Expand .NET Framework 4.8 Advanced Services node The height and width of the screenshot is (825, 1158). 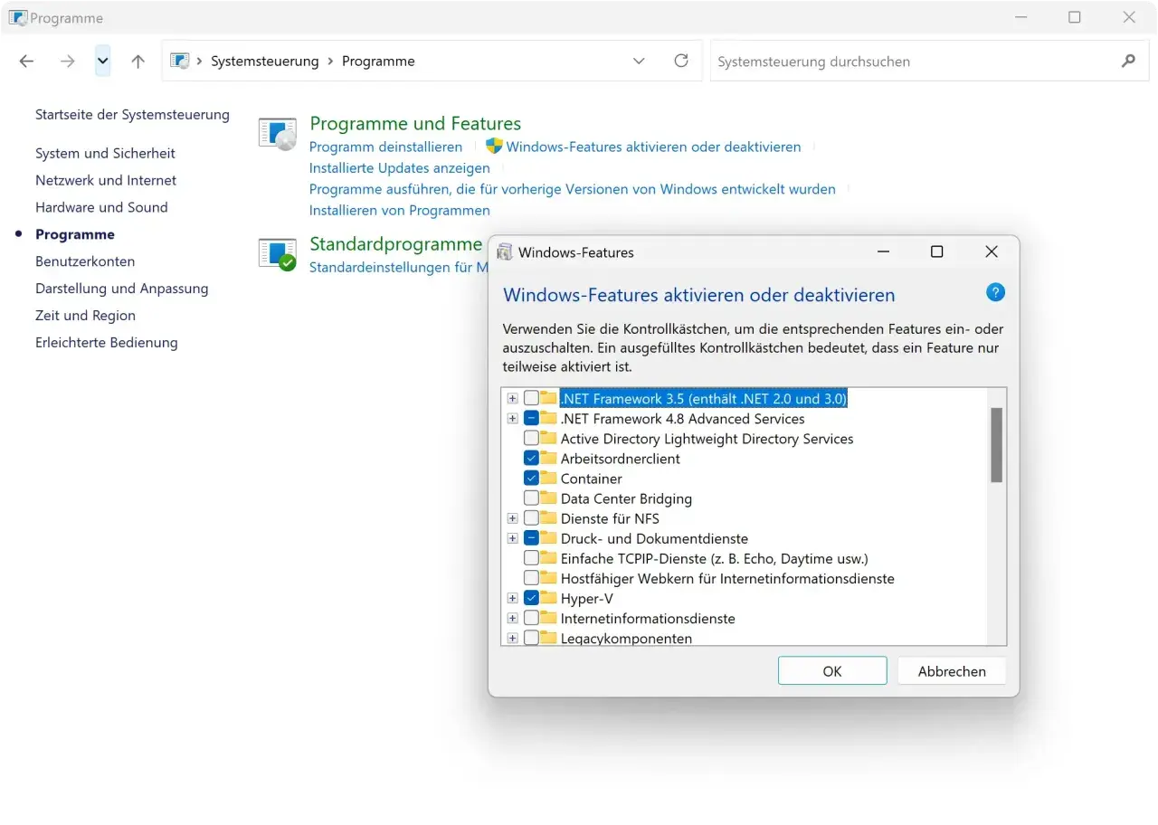(x=513, y=419)
